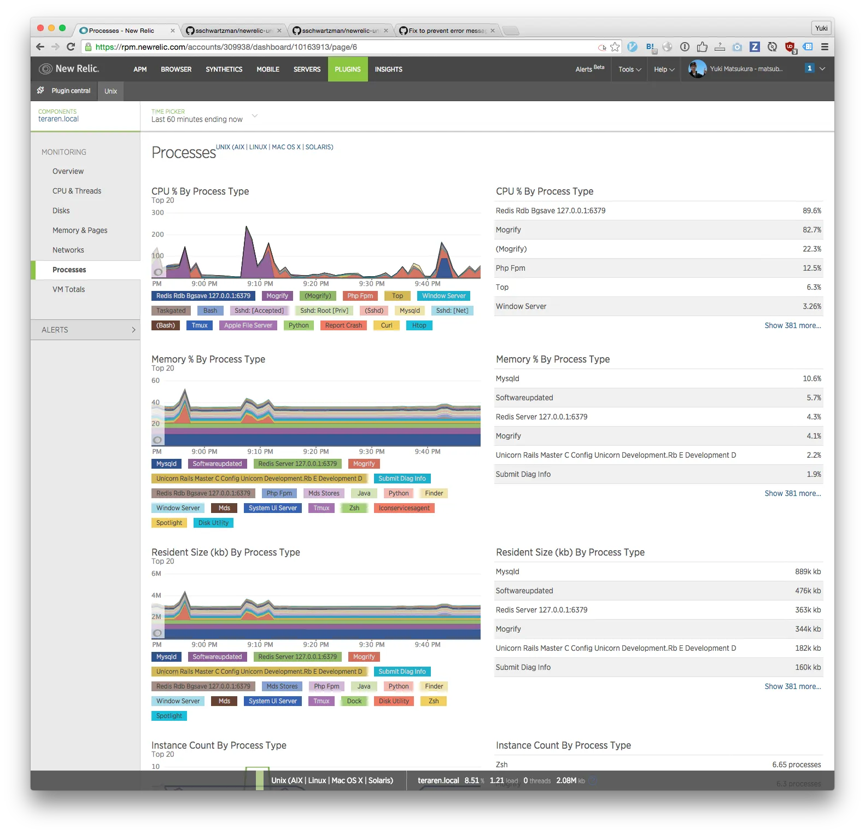This screenshot has width=865, height=834.
Task: Open a new browser tab
Action: 510,31
